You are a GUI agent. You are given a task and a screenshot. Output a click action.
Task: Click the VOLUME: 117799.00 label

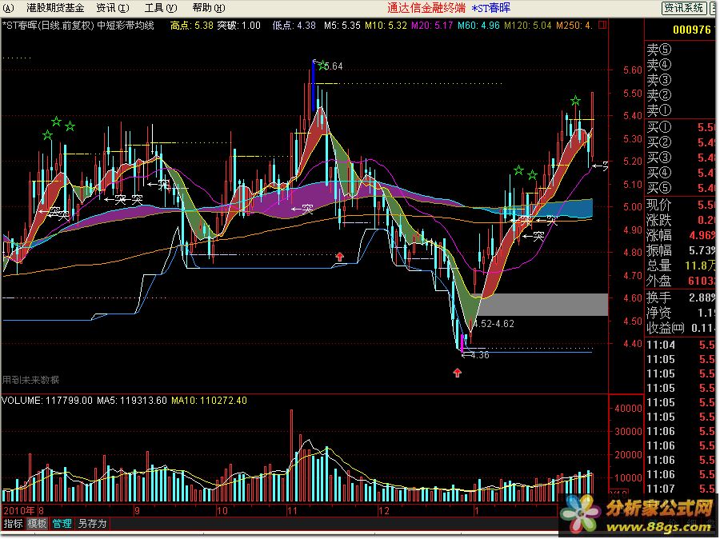pyautogui.click(x=47, y=401)
